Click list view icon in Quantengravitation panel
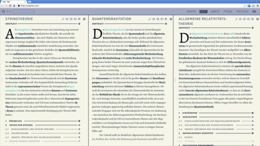This screenshot has height=146, width=260. pos(158,19)
